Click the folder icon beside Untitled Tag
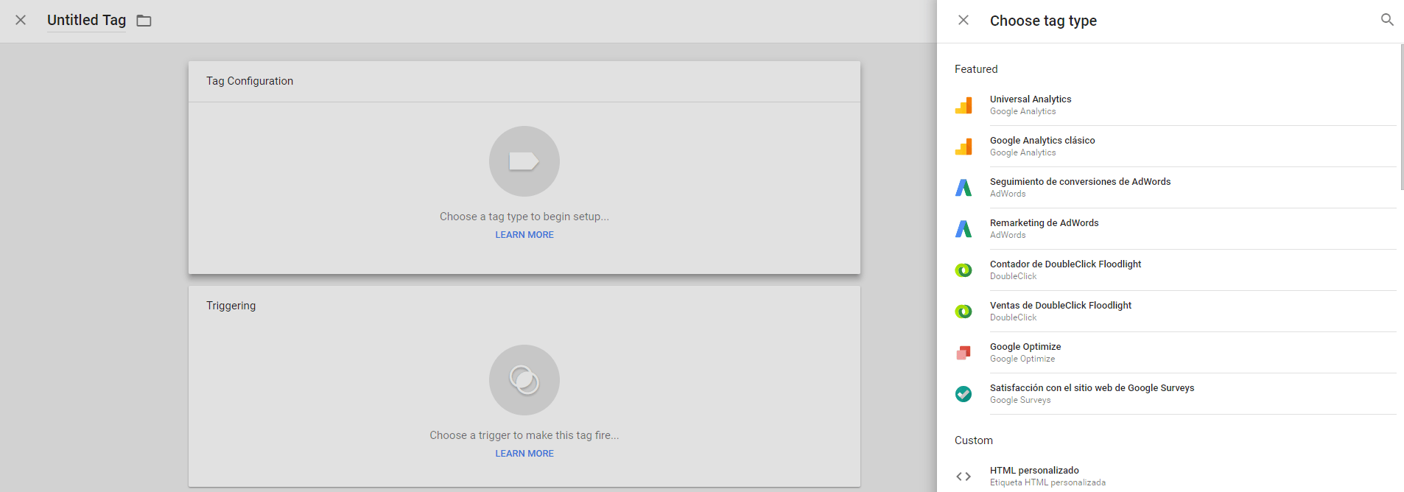This screenshot has width=1404, height=492. pos(144,21)
